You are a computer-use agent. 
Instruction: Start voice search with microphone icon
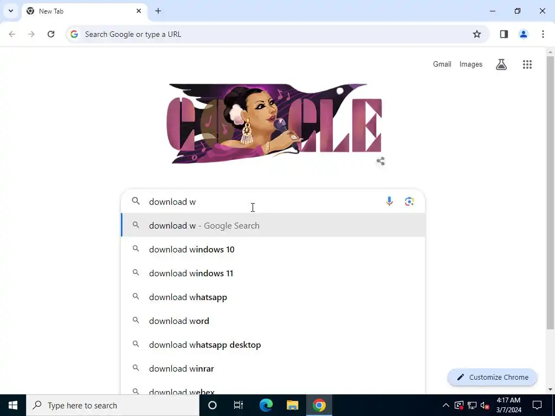[389, 201]
